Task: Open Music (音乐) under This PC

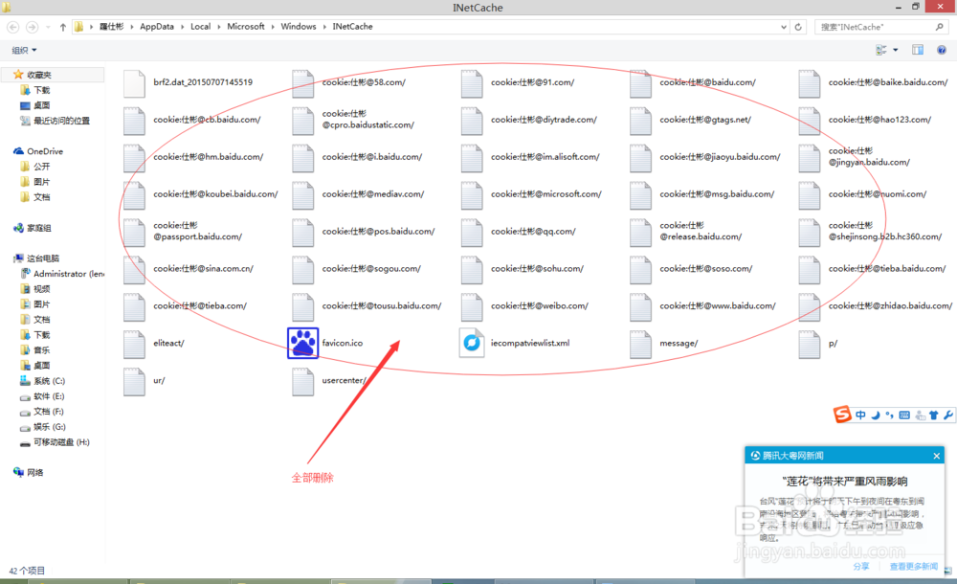Action: point(41,350)
